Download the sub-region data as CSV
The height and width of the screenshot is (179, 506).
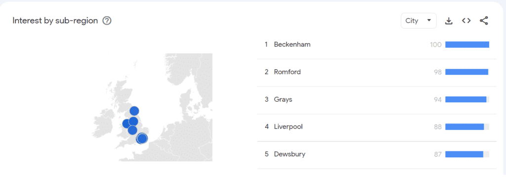[x=449, y=21]
